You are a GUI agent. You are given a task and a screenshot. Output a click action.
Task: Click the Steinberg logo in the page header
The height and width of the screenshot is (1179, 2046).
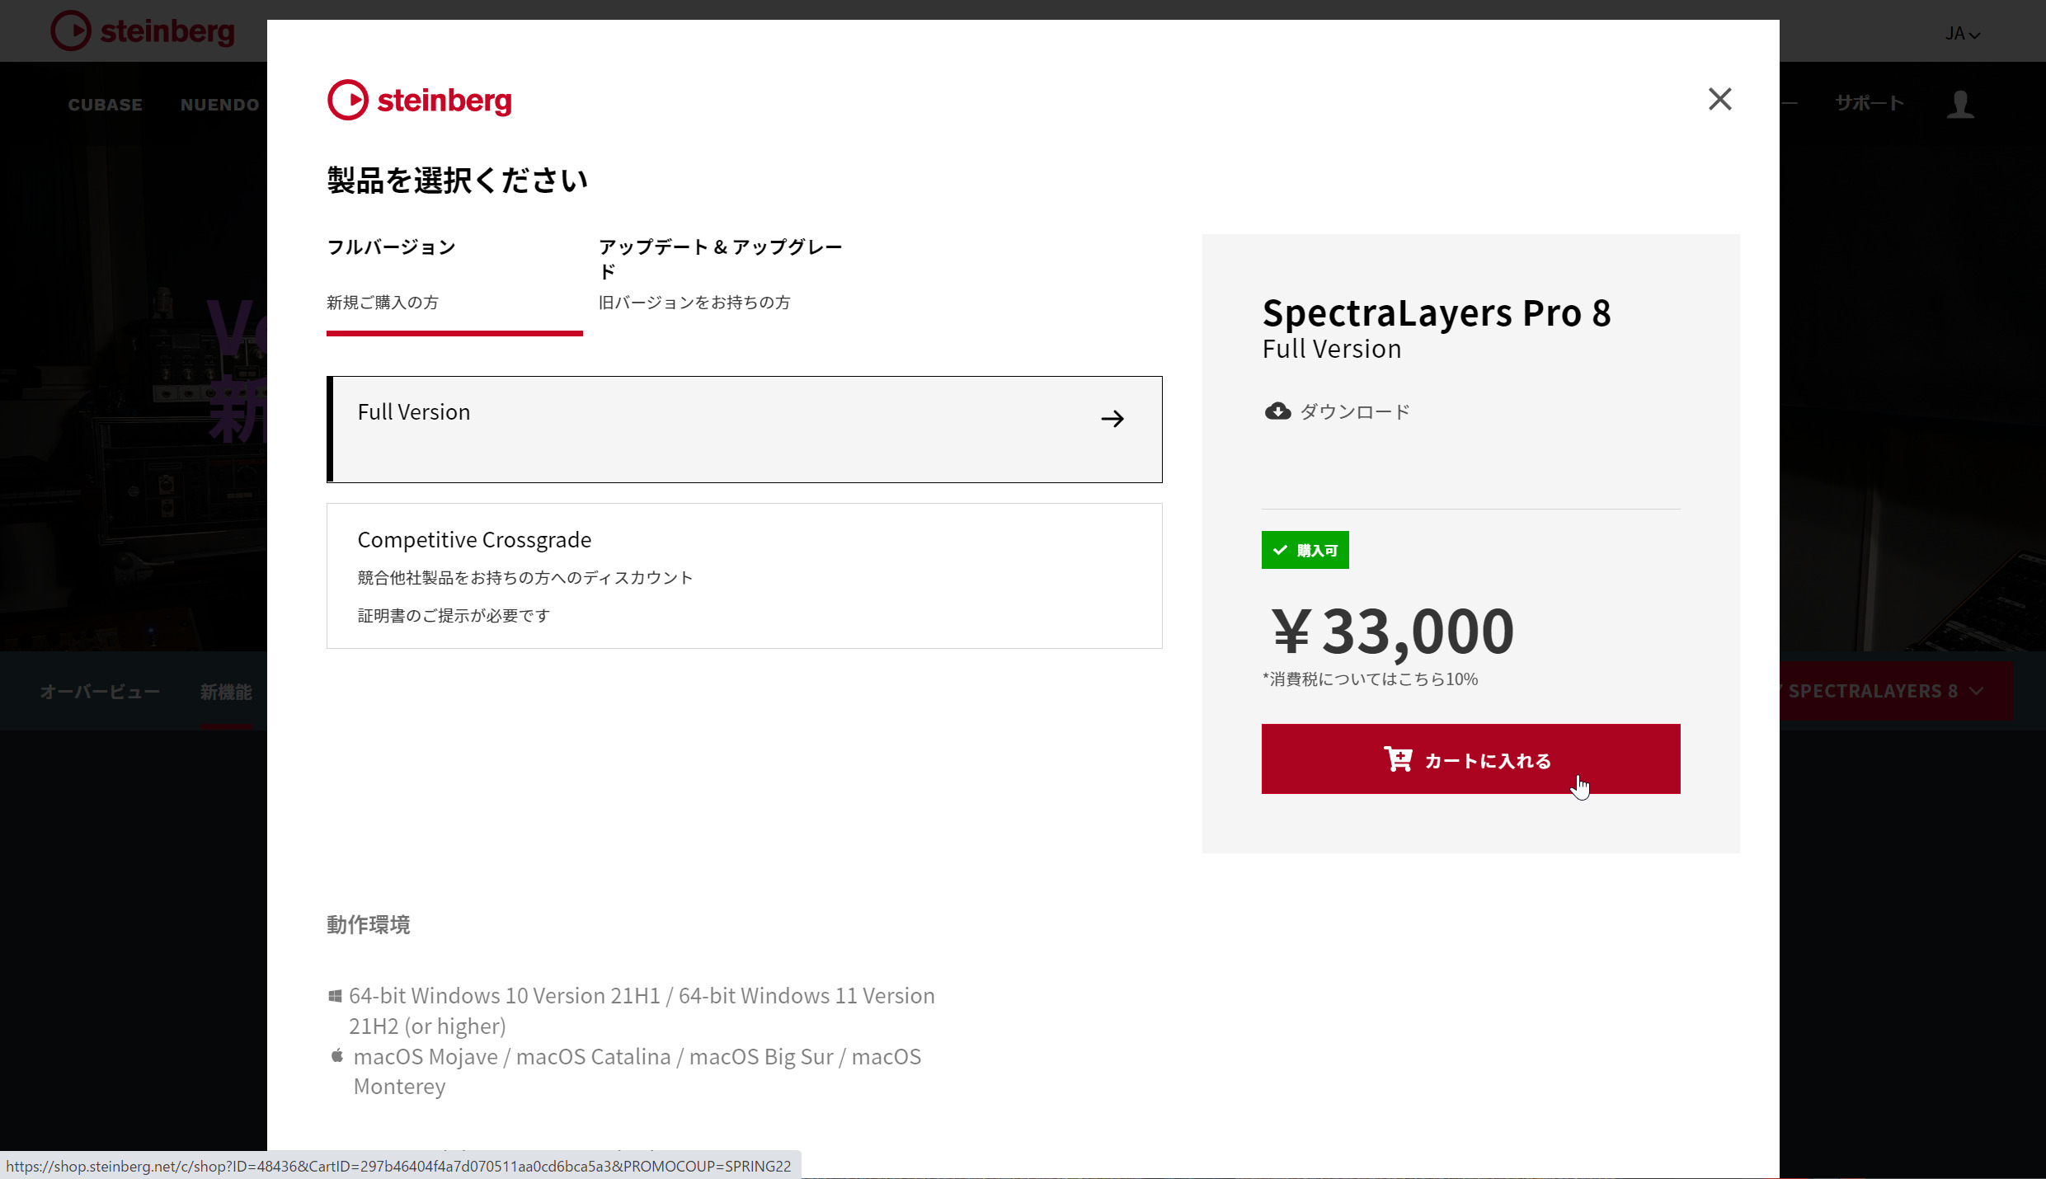point(143,31)
